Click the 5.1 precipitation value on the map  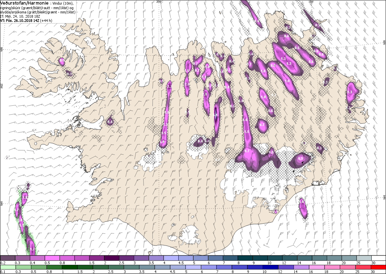tap(215, 115)
